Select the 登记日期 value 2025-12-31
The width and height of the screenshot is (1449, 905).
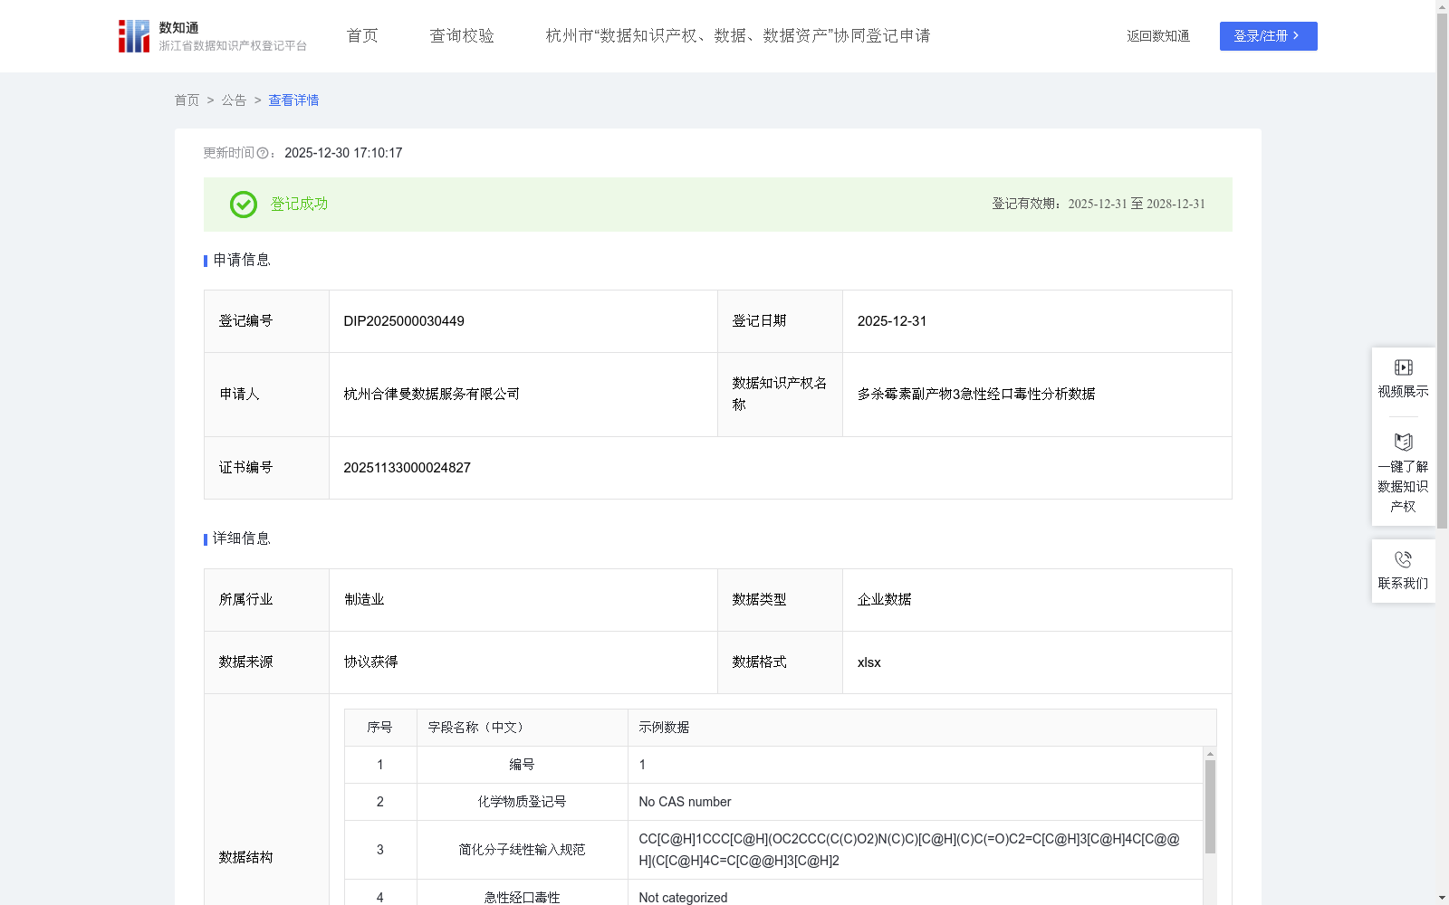(x=892, y=321)
